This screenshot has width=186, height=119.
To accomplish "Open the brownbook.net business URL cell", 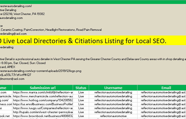I will click(x=43, y=116).
